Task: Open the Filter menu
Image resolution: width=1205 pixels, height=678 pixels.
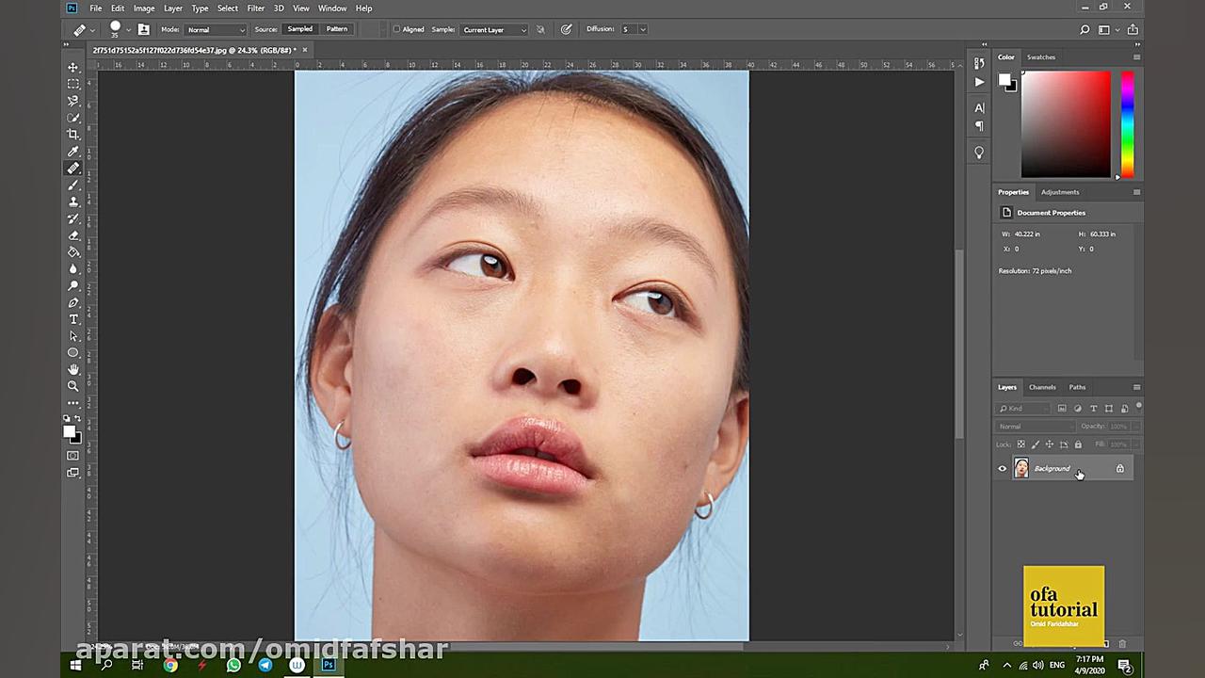Action: click(255, 8)
